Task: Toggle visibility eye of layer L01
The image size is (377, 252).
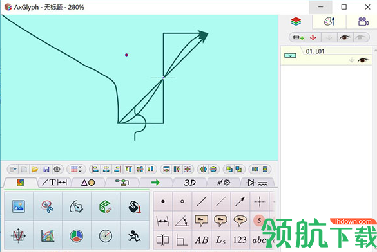Action: [x=363, y=60]
